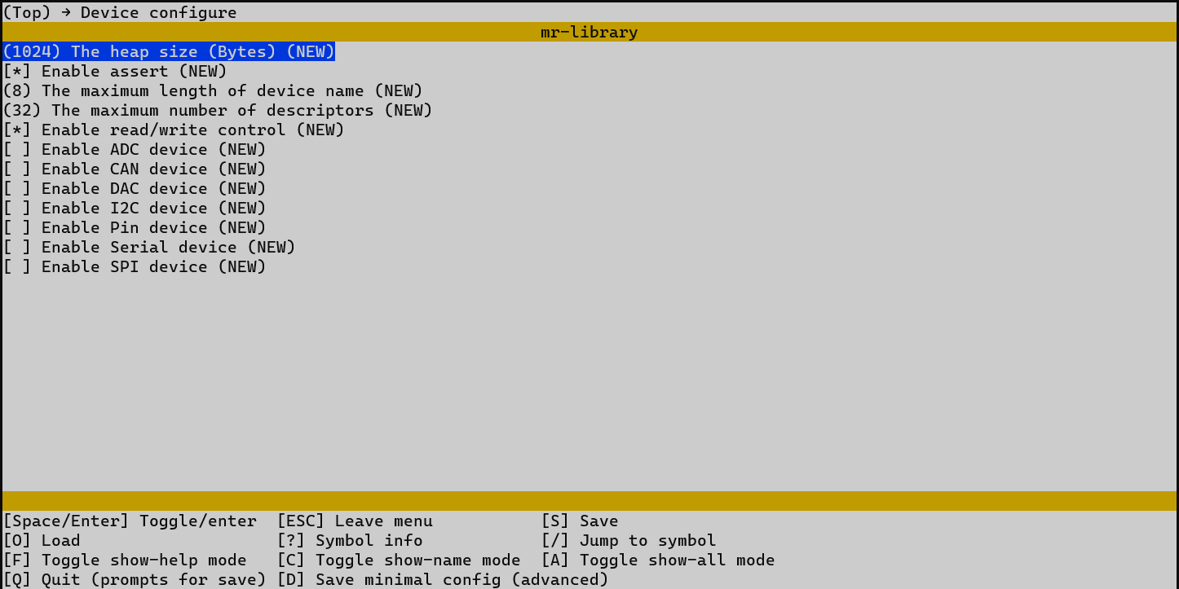Select the heap size (Bytes) entry
This screenshot has width=1179, height=589.
(169, 52)
